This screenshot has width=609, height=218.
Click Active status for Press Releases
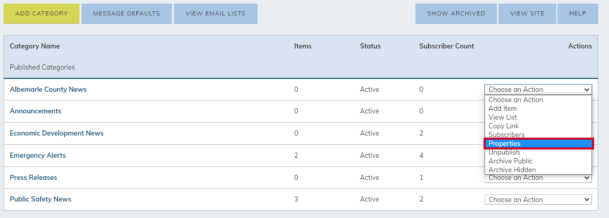click(x=370, y=177)
